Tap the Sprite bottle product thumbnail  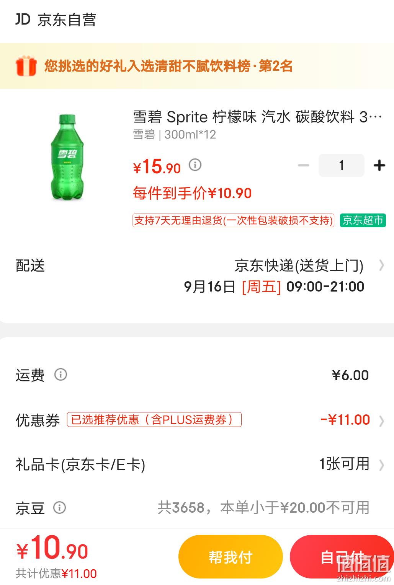pyautogui.click(x=67, y=157)
